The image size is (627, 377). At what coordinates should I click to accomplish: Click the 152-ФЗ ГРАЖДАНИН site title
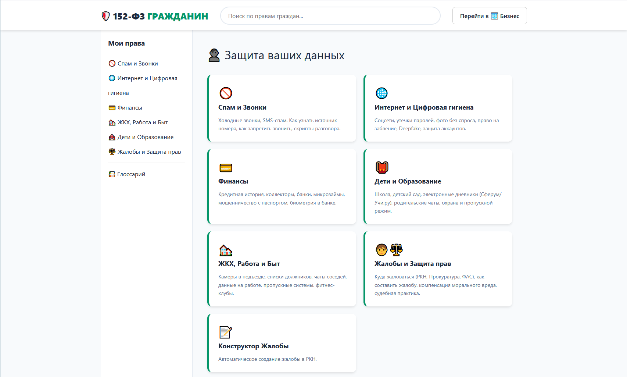(x=160, y=16)
